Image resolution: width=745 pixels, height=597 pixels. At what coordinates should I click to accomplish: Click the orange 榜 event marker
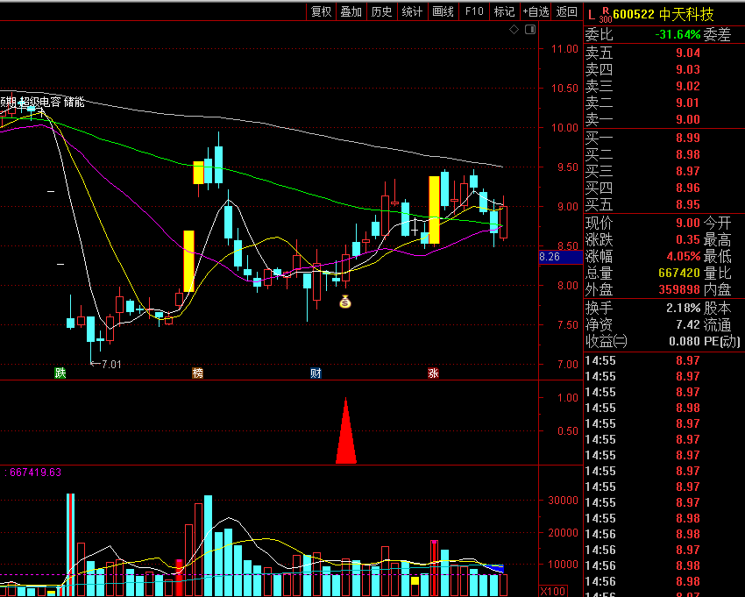pos(198,373)
